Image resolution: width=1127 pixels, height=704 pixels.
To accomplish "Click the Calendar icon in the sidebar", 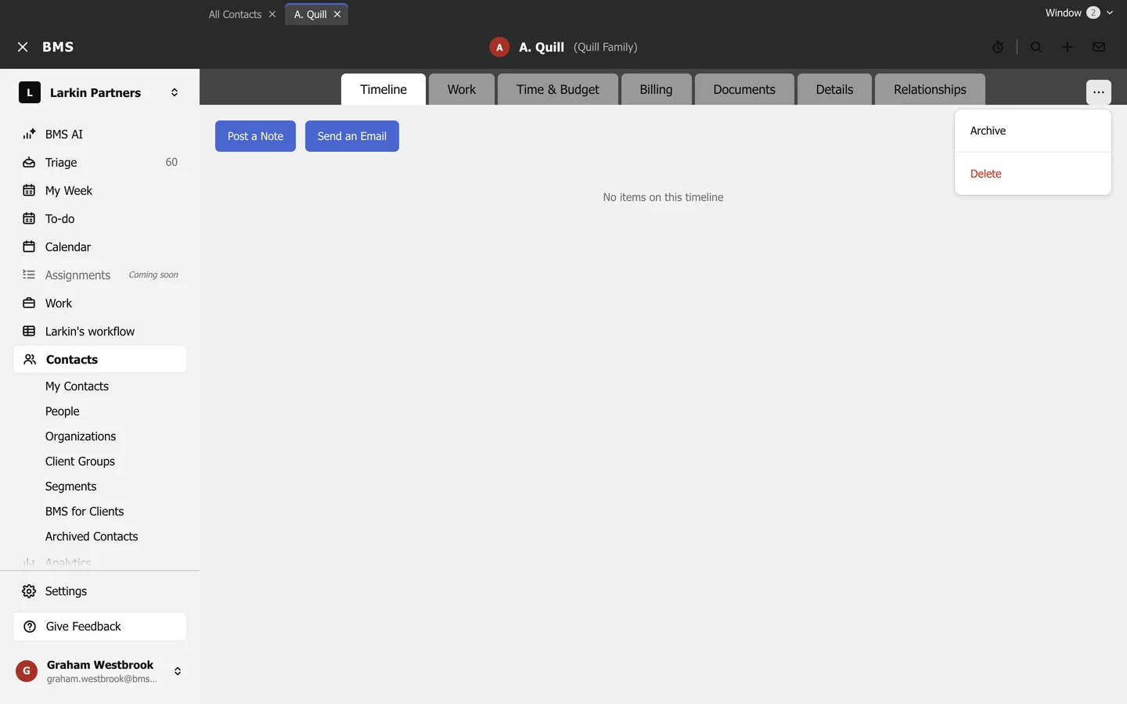I will [x=29, y=246].
